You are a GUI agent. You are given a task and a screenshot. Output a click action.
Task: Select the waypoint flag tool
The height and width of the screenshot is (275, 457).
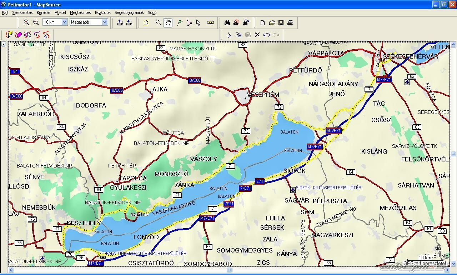pos(180,23)
